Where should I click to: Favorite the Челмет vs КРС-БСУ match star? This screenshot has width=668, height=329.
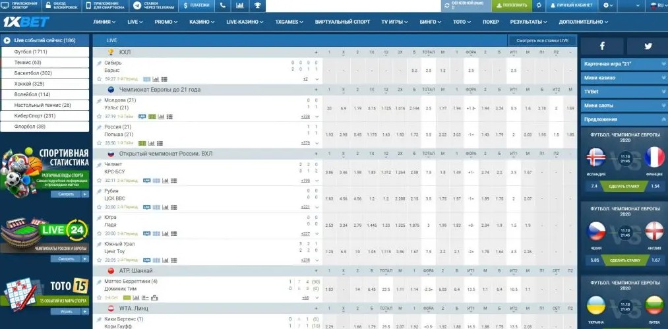tap(100, 181)
